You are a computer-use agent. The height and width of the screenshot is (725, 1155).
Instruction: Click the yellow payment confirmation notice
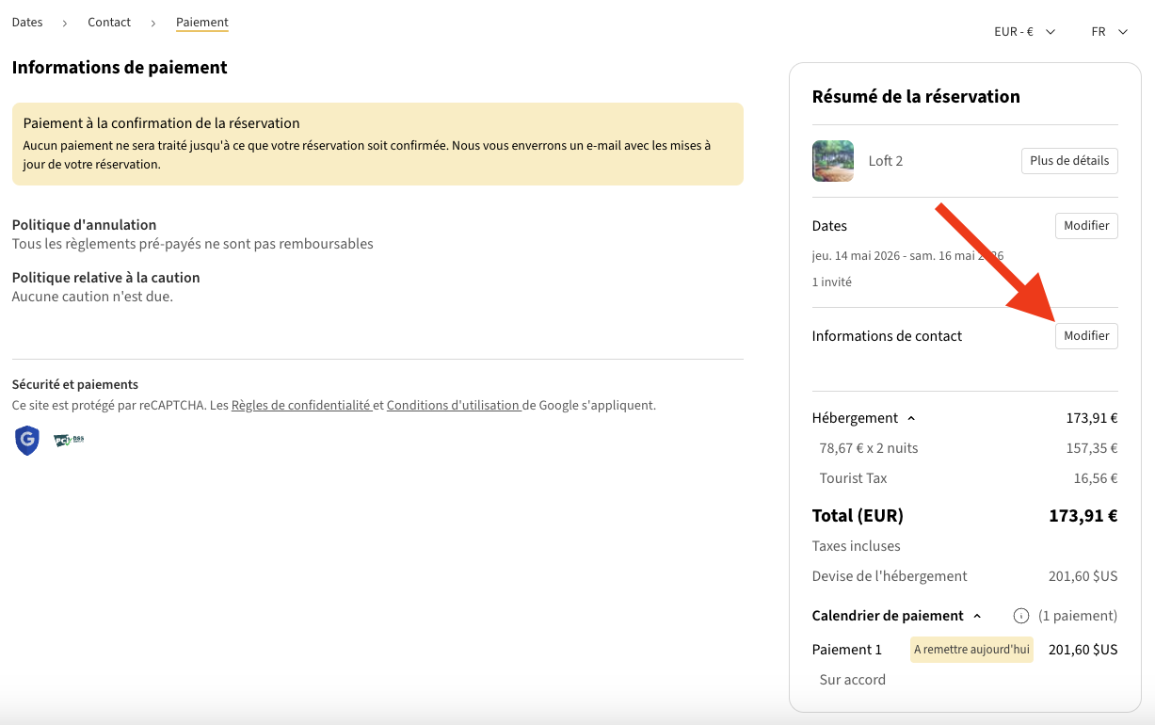click(x=377, y=144)
